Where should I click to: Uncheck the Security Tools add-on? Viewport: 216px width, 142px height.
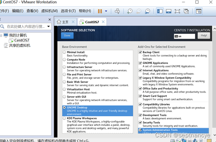(140, 122)
